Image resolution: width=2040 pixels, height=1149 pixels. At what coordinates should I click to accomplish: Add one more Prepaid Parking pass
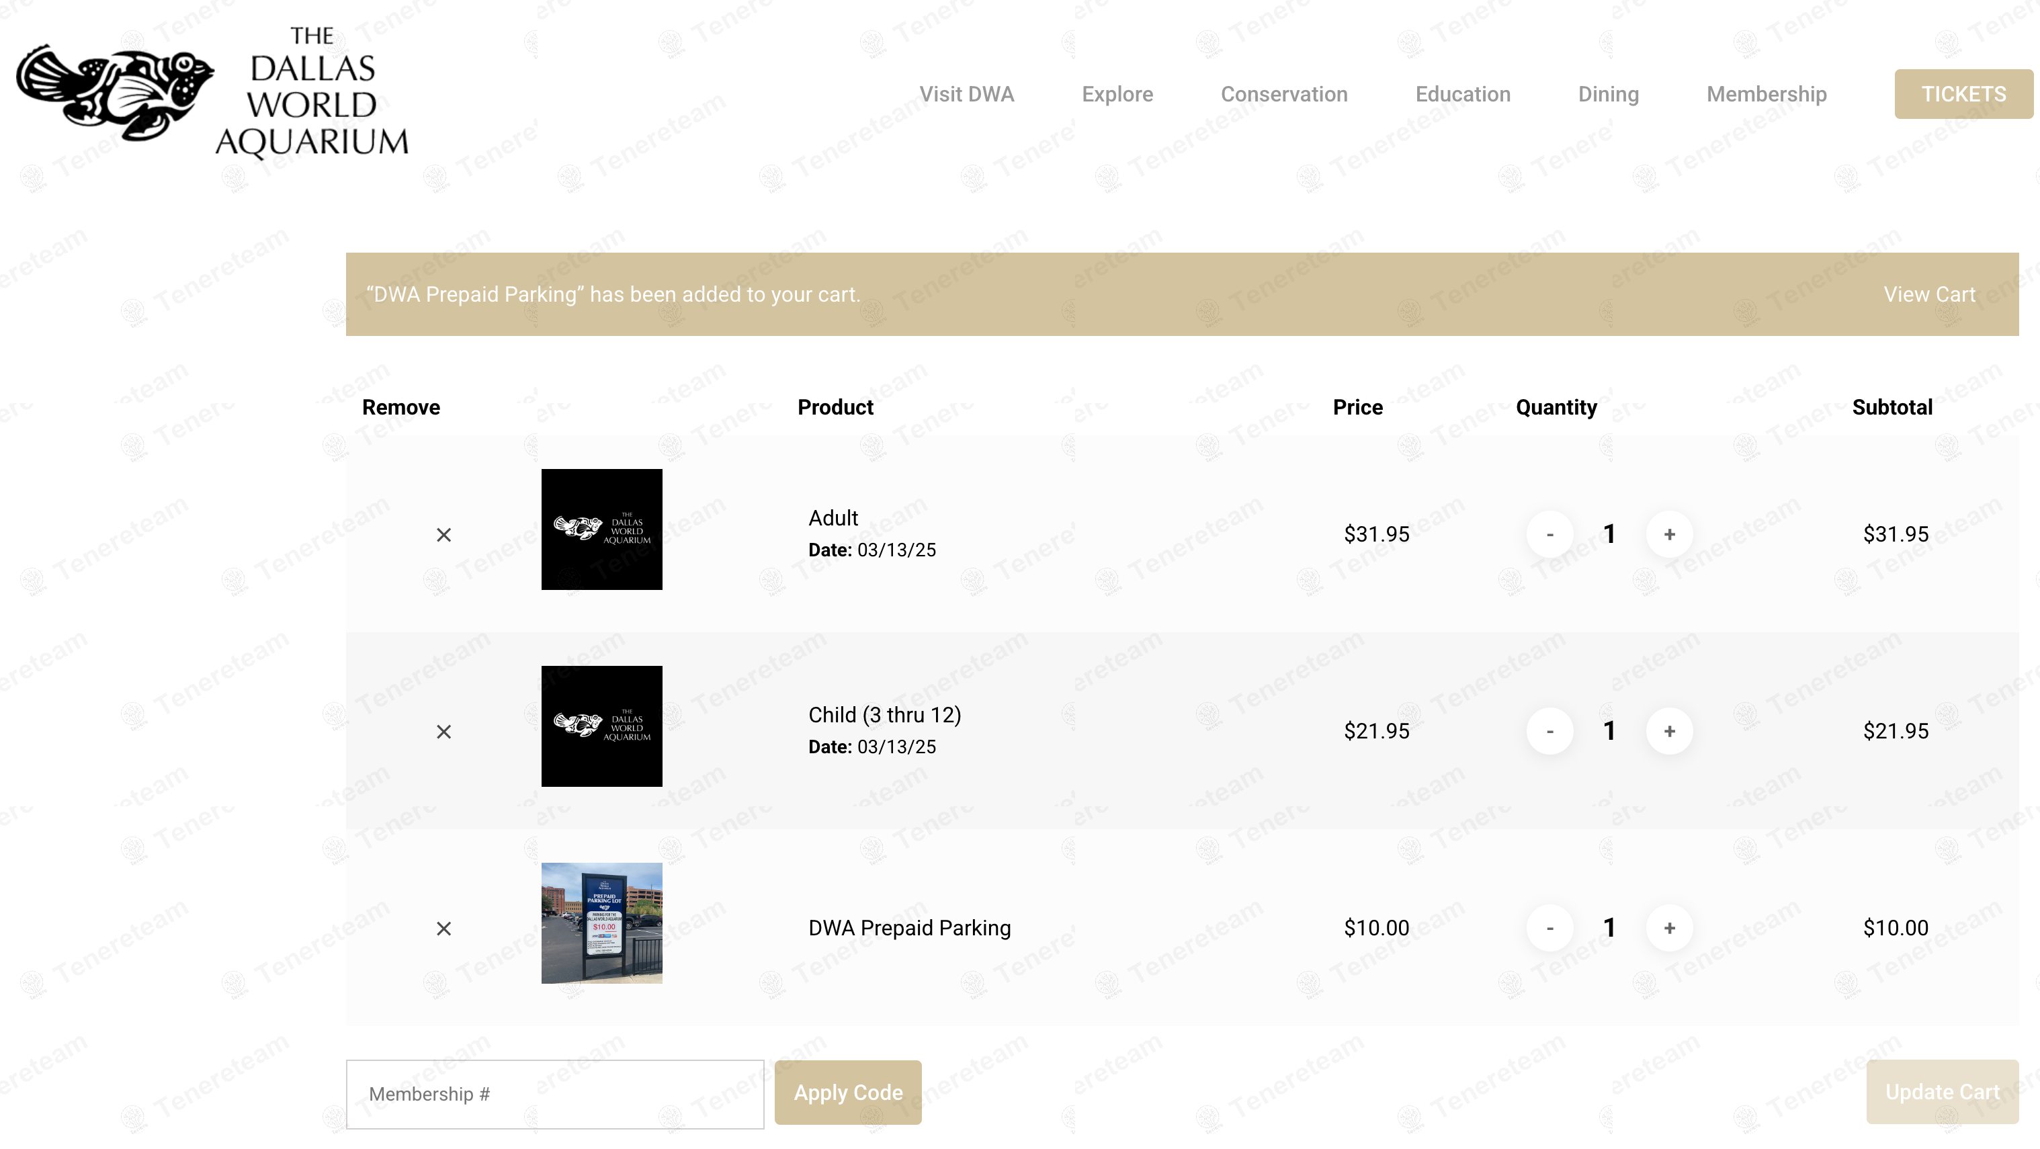coord(1669,928)
